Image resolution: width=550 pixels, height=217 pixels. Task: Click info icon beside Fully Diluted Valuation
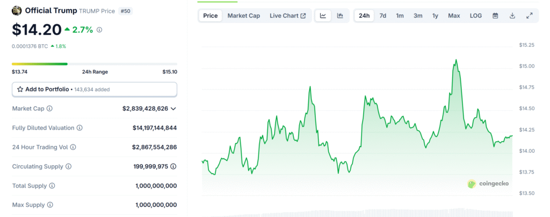(x=79, y=128)
